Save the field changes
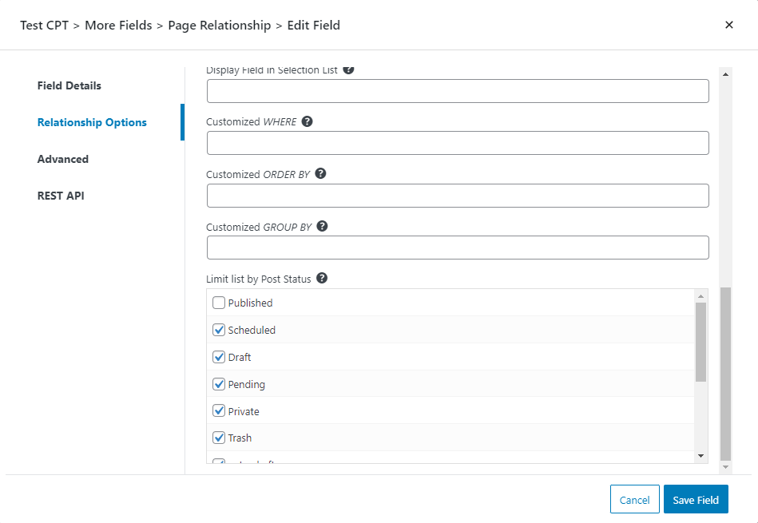The image size is (758, 523). 696,499
